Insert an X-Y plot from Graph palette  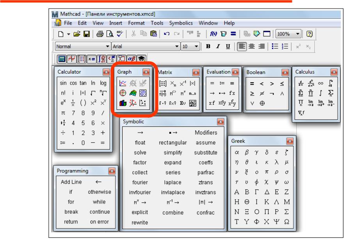coord(123,83)
